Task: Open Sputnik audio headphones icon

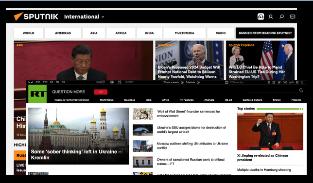Action: click(261, 17)
